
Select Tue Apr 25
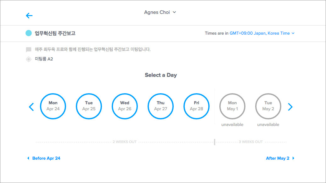[89, 106]
